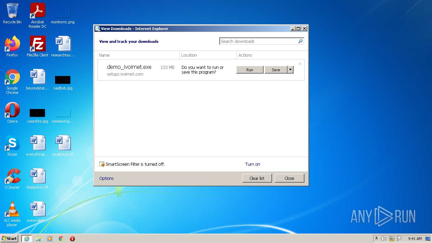The height and width of the screenshot is (243, 432).
Task: Click the search magnifier icon in downloads
Action: 300,41
